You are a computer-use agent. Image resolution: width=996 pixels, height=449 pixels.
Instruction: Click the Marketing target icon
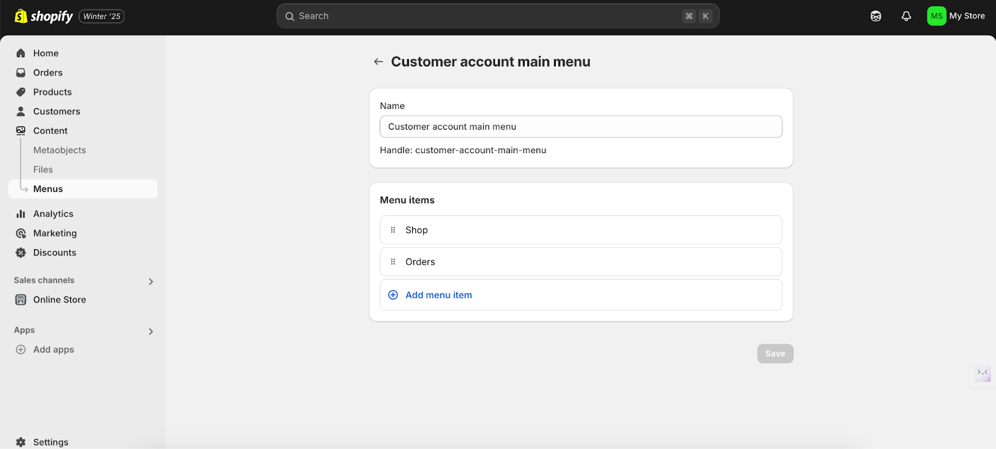tap(21, 234)
